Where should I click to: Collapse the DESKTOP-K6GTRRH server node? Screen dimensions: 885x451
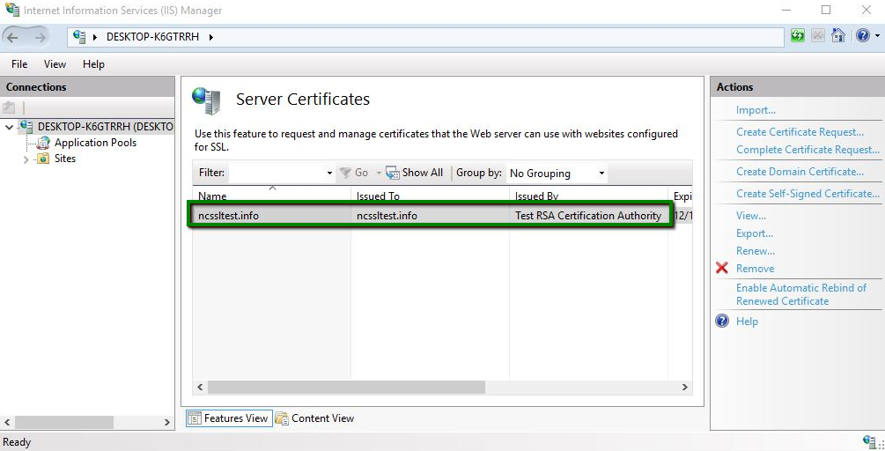click(x=10, y=127)
